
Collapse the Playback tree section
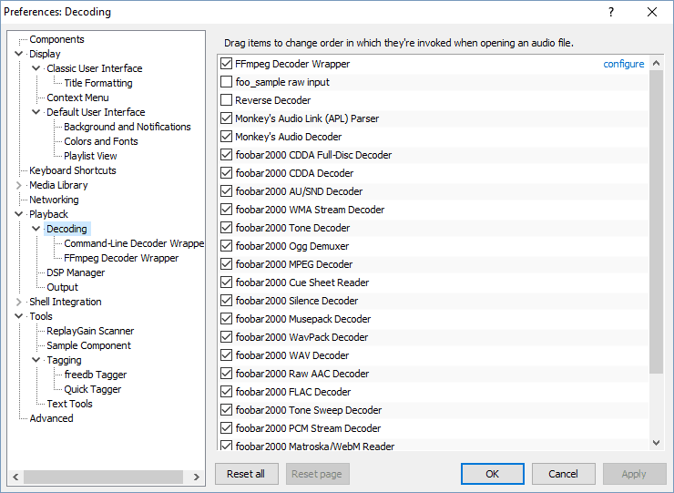[x=19, y=215]
